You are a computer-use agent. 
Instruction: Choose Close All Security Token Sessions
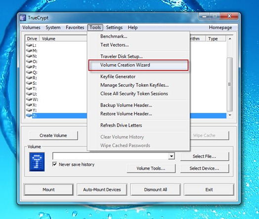tap(139, 94)
